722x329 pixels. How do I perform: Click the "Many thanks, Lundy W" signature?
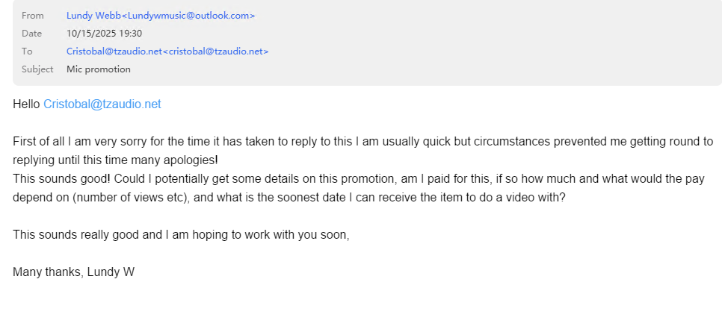(x=73, y=272)
